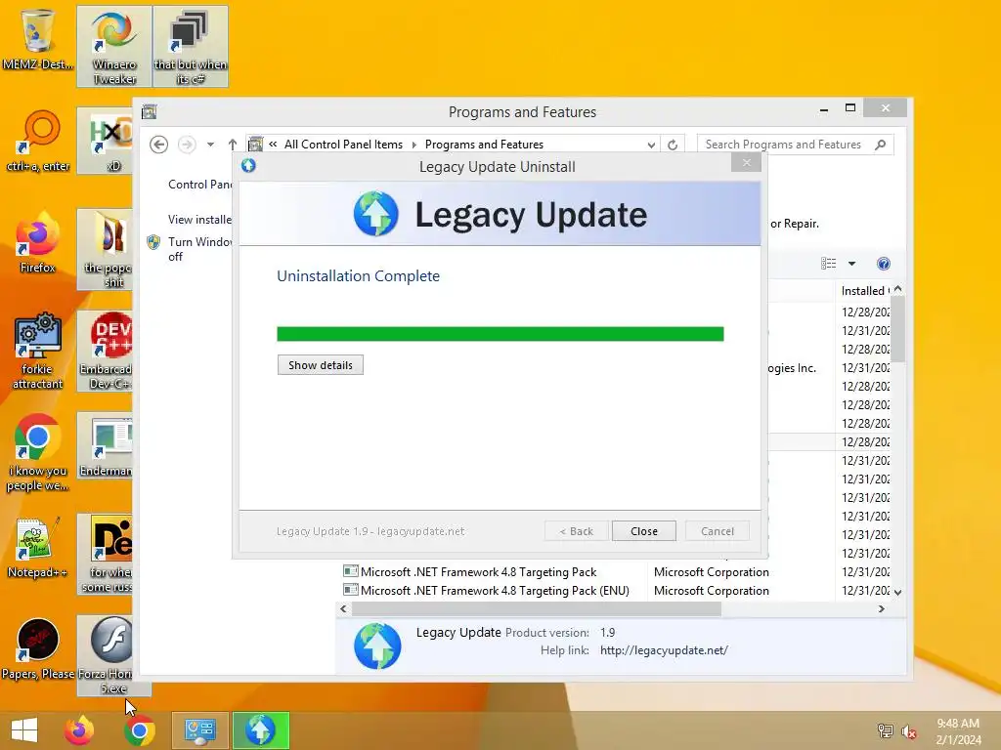The height and width of the screenshot is (750, 1001).
Task: Expand the breadcrumb chevron before All Control Panel Items
Action: point(273,145)
